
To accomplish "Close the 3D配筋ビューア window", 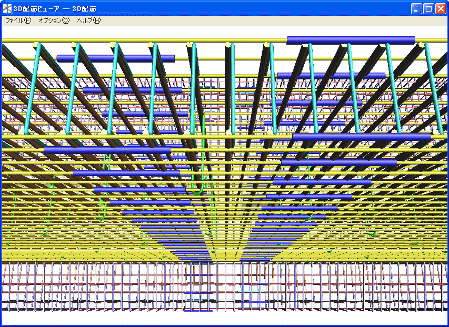I will [441, 8].
